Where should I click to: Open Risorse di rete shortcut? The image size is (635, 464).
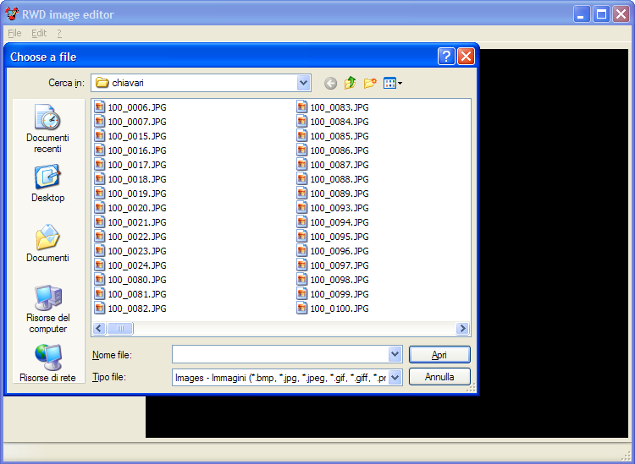point(47,363)
